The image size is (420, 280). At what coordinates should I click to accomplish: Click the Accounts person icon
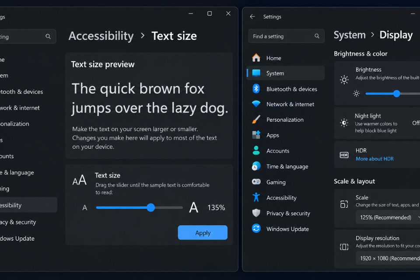256,150
